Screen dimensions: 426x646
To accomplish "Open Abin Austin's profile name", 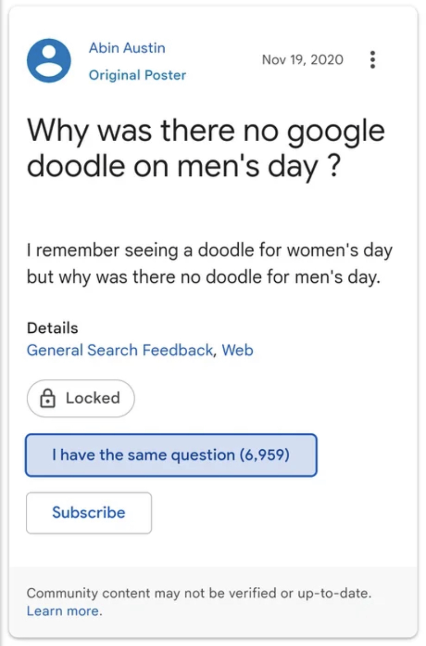I will (127, 48).
